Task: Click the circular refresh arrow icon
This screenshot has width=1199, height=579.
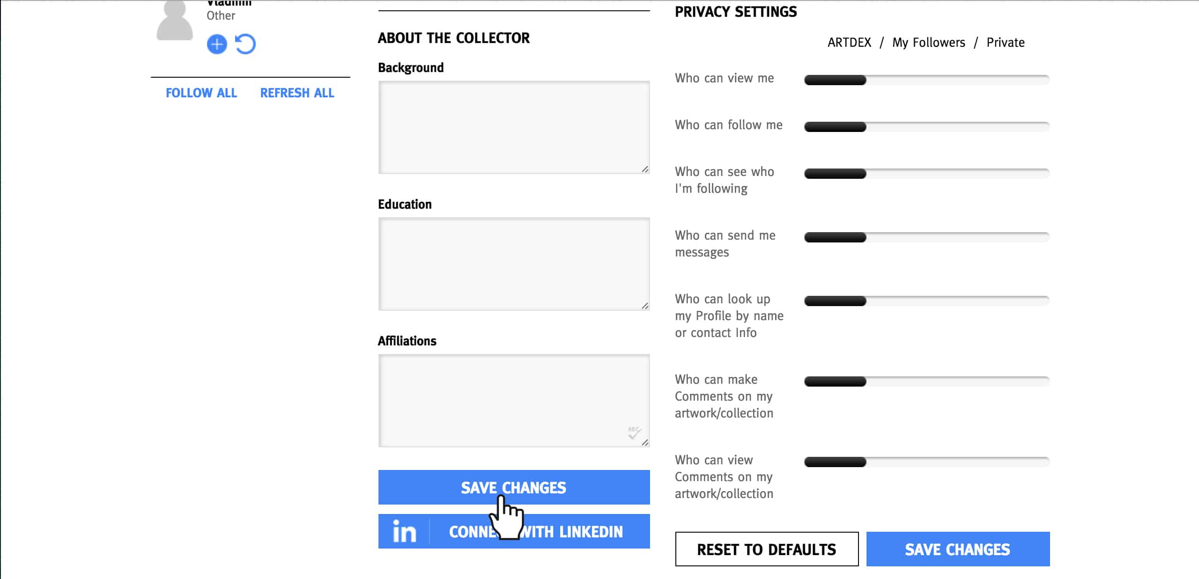Action: point(245,44)
